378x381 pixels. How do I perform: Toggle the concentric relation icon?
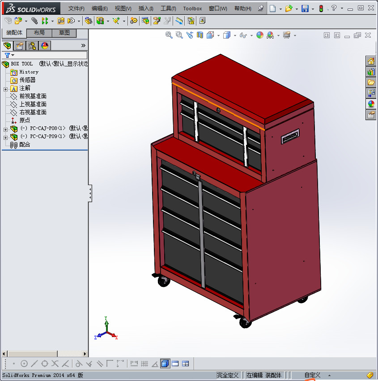(x=24, y=364)
